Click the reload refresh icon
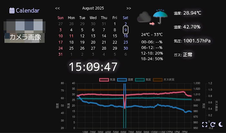Image resolution: width=226 pixels, height=133 pixels. (x=213, y=125)
